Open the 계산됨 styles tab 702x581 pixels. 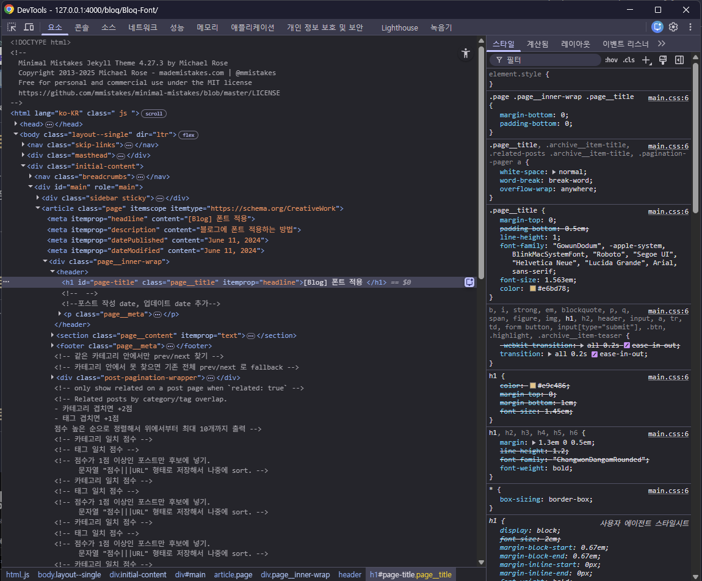[537, 44]
